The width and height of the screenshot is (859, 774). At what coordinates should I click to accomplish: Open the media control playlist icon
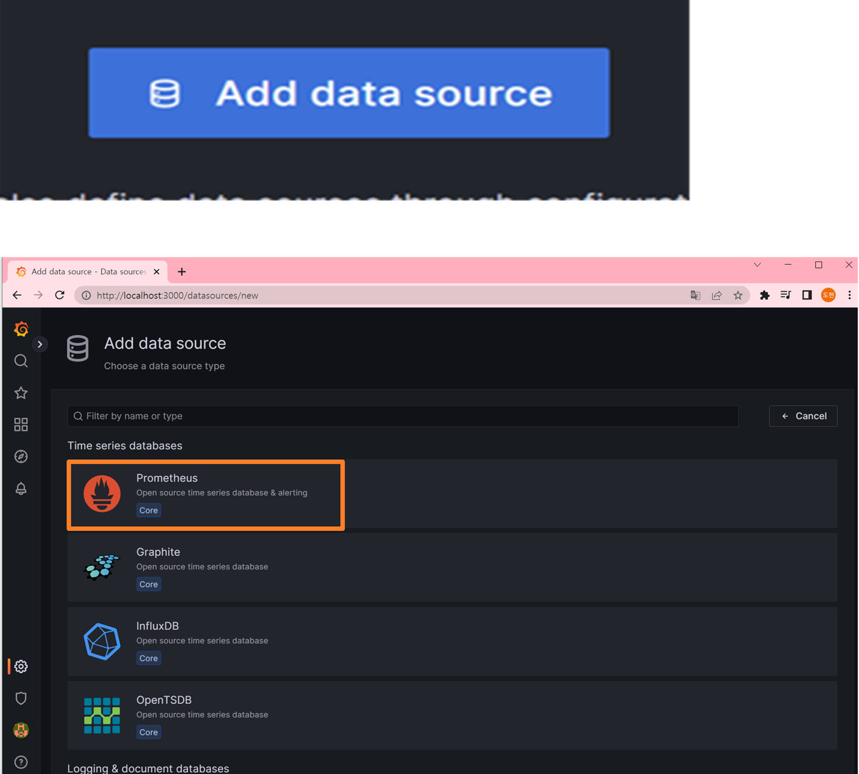[786, 295]
